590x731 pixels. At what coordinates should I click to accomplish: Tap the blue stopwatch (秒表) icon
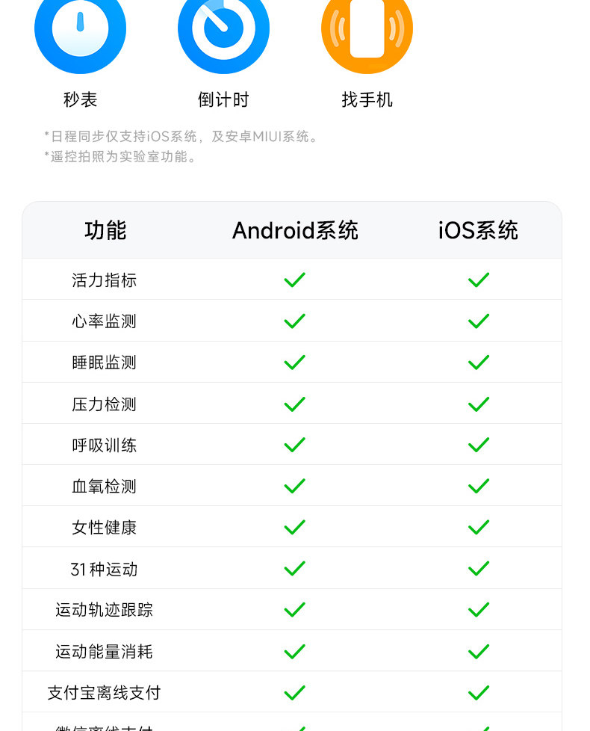[80, 30]
